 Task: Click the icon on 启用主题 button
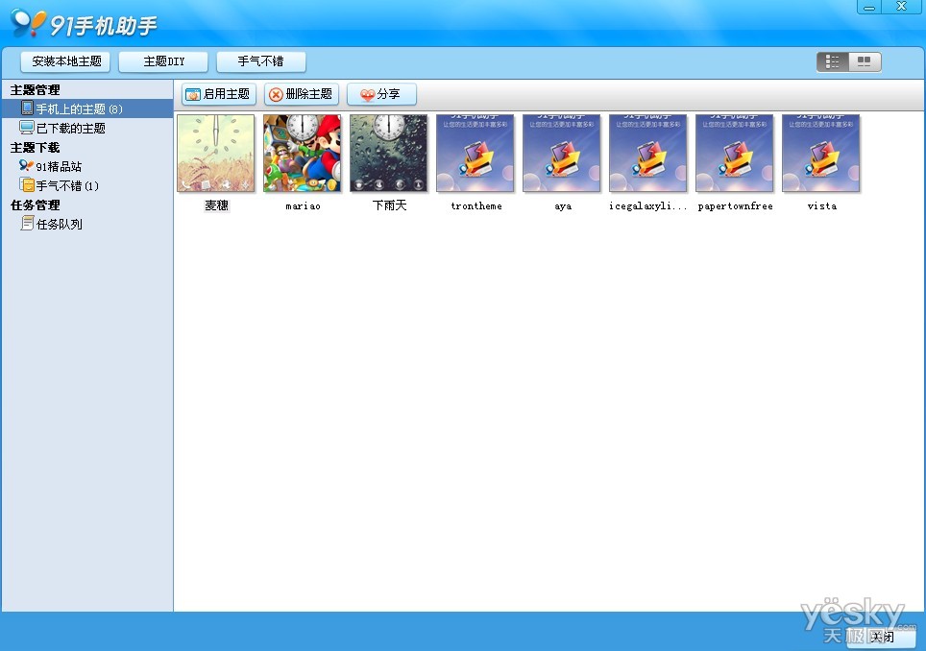tap(193, 95)
